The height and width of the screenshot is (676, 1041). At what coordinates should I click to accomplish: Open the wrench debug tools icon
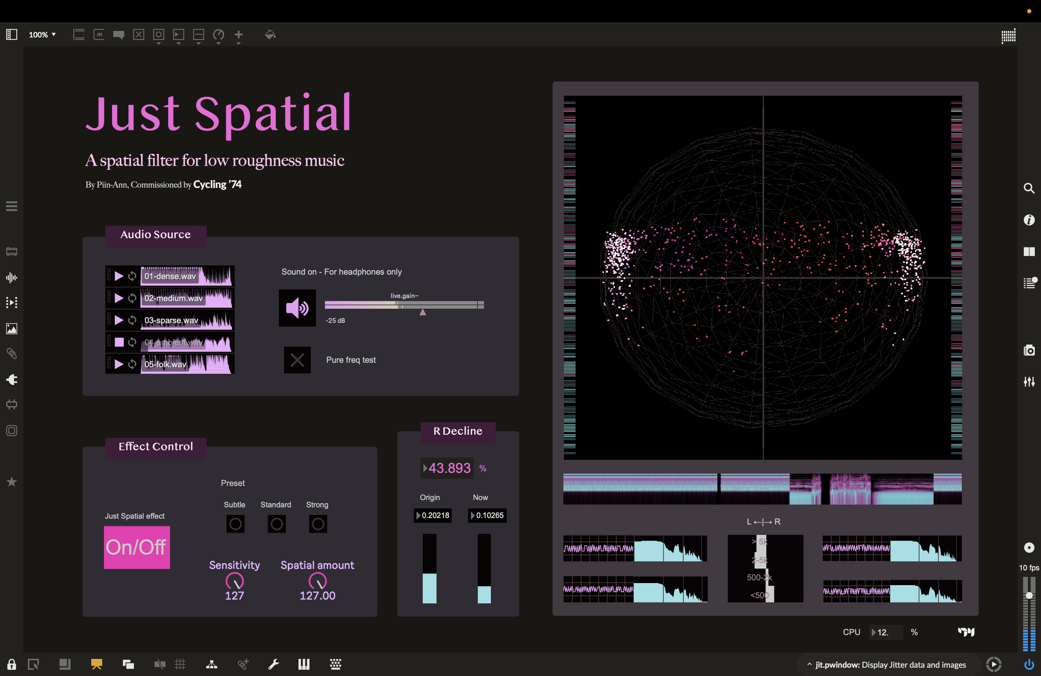point(274,664)
